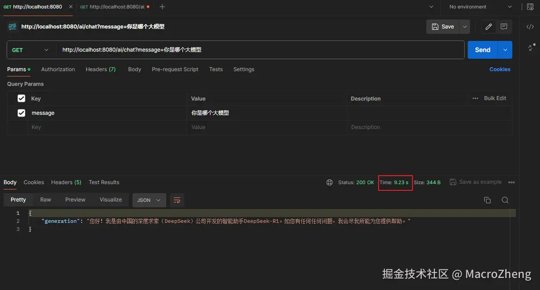Viewport: 540px width, 290px height.
Task: Click the Cookies link
Action: [x=500, y=69]
